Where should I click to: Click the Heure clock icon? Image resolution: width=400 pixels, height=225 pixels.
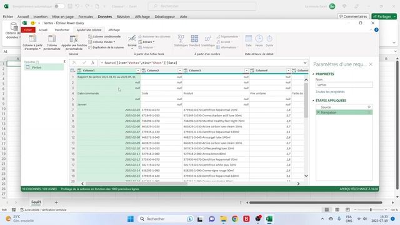[259, 39]
